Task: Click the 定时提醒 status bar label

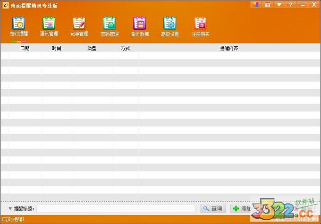Action: coord(13,219)
